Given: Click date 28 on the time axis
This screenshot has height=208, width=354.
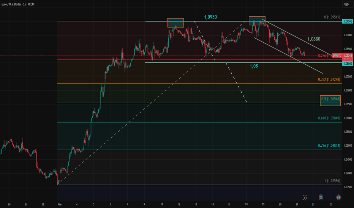Looking at the screenshot, I should (x=43, y=204).
